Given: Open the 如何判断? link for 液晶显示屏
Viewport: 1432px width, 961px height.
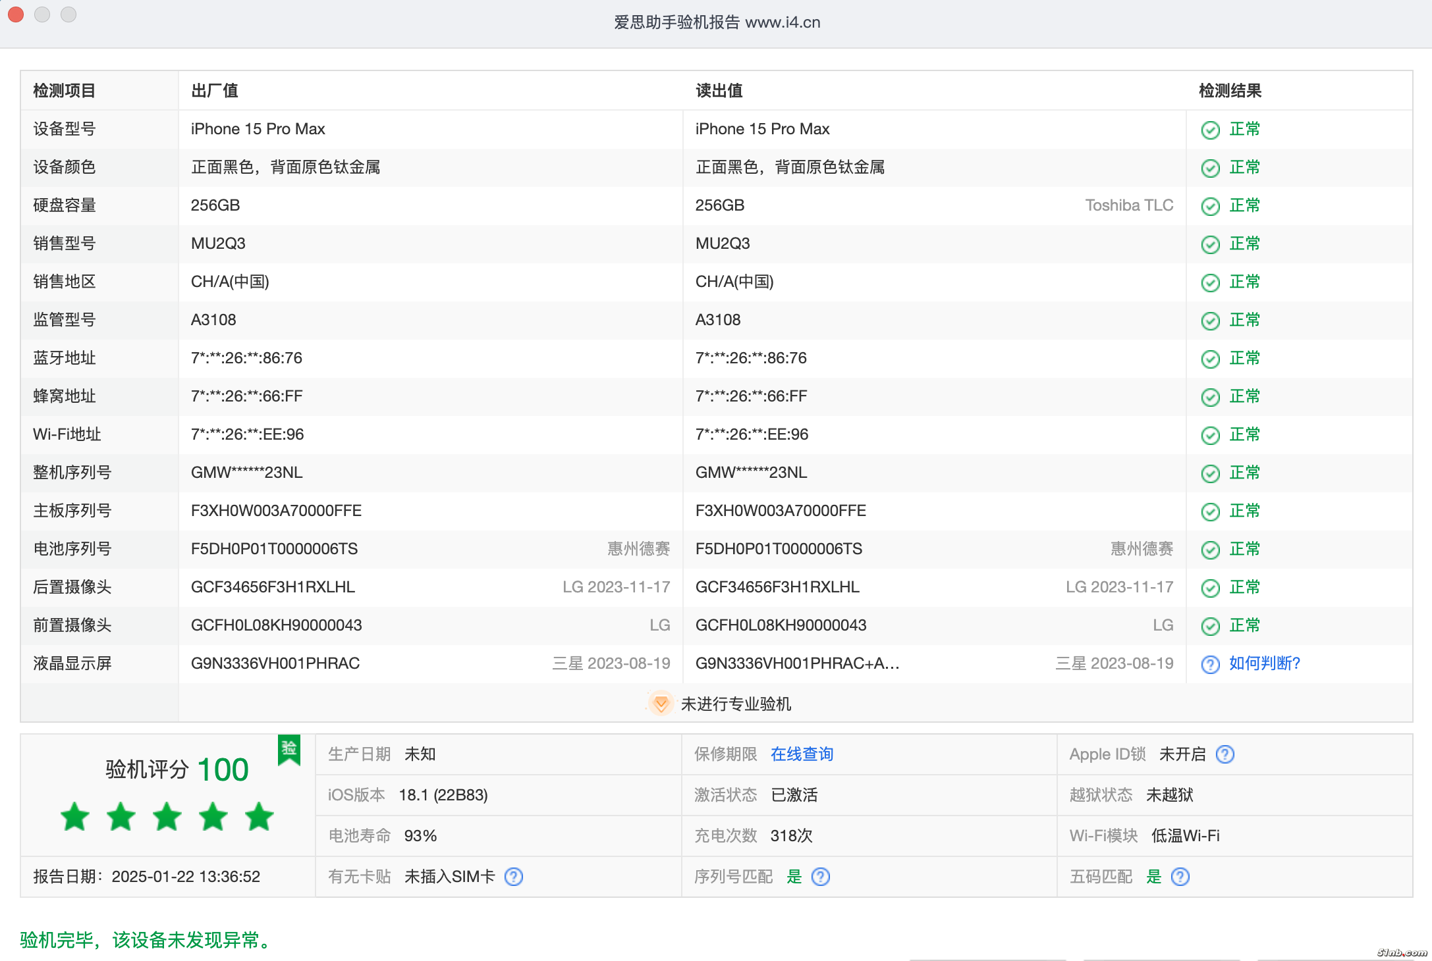Looking at the screenshot, I should tap(1265, 663).
